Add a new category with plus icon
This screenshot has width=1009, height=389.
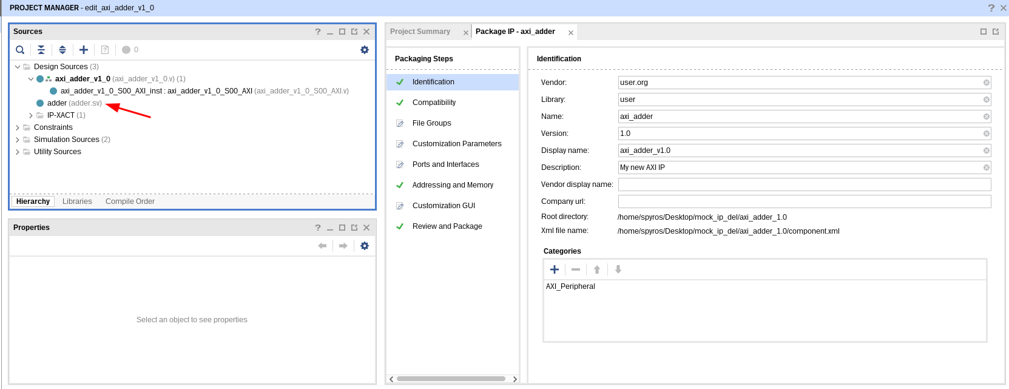click(x=555, y=269)
